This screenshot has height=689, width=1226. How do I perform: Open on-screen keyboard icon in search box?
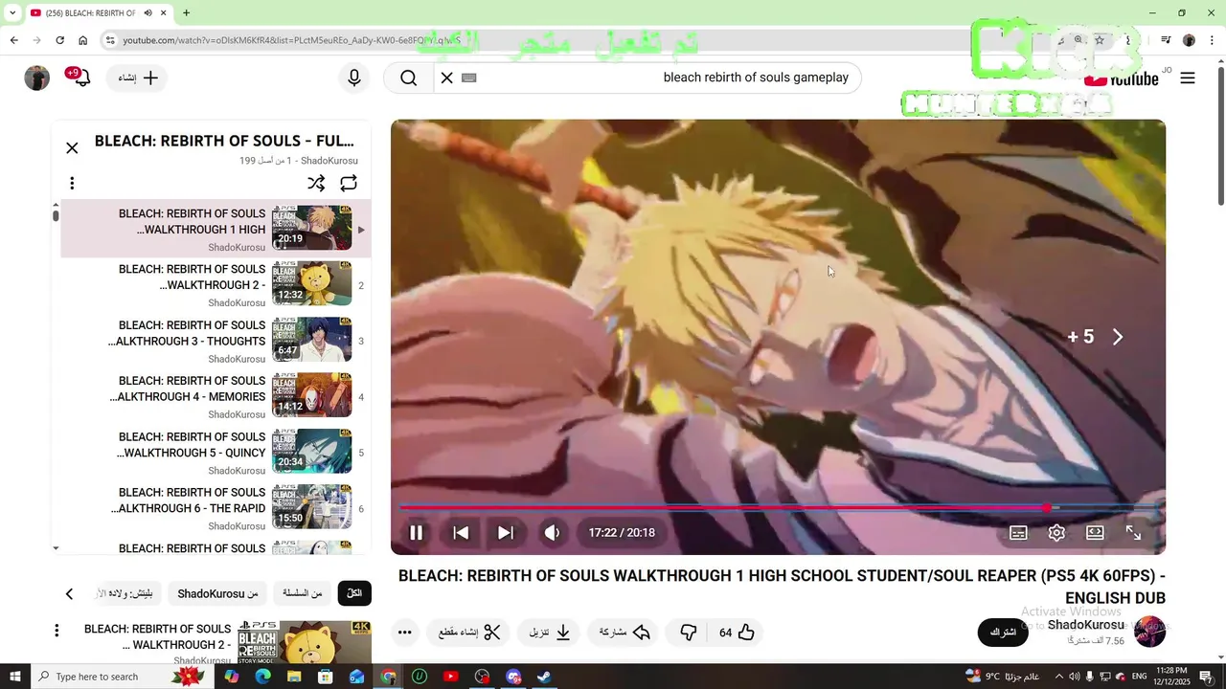(468, 78)
